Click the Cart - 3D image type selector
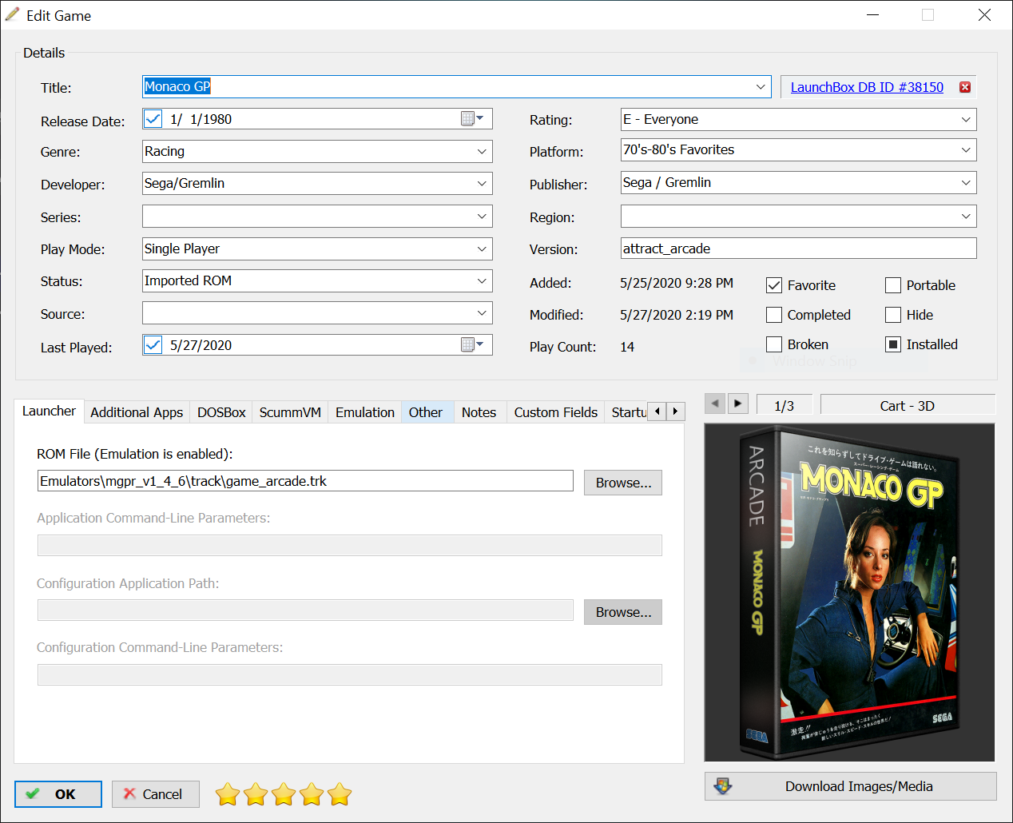Image resolution: width=1013 pixels, height=823 pixels. 908,405
